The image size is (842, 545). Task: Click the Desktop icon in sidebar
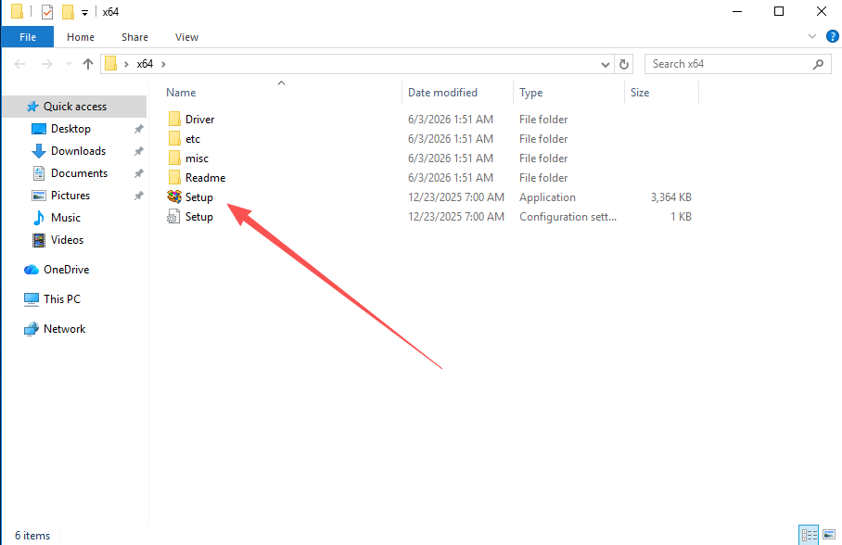39,129
